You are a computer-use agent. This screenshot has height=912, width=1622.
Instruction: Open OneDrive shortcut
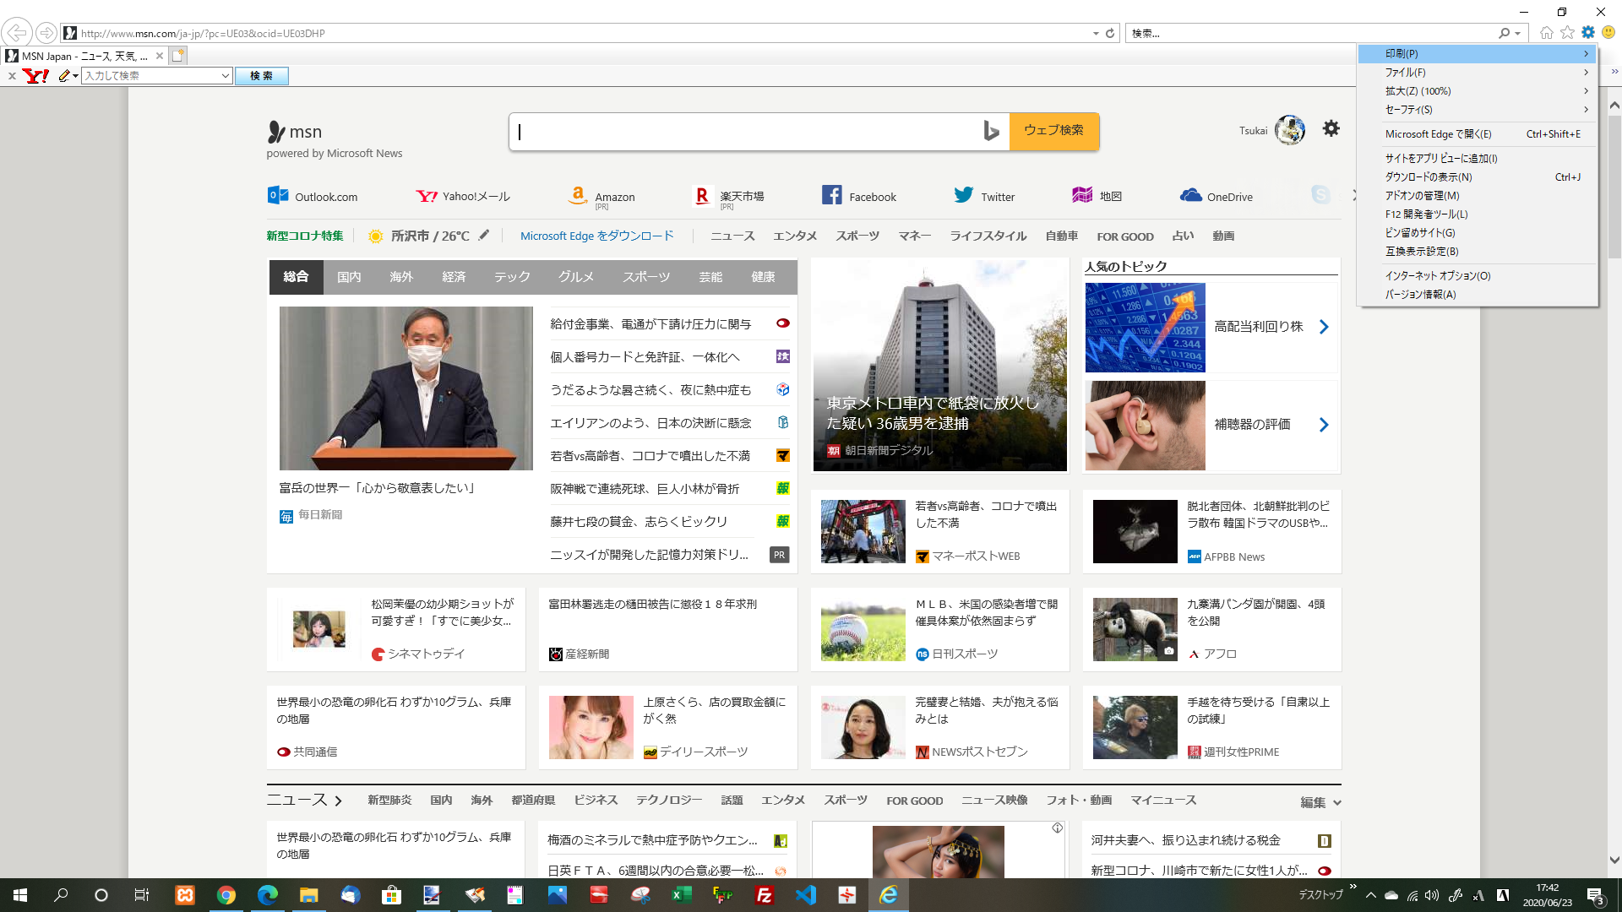click(1216, 196)
